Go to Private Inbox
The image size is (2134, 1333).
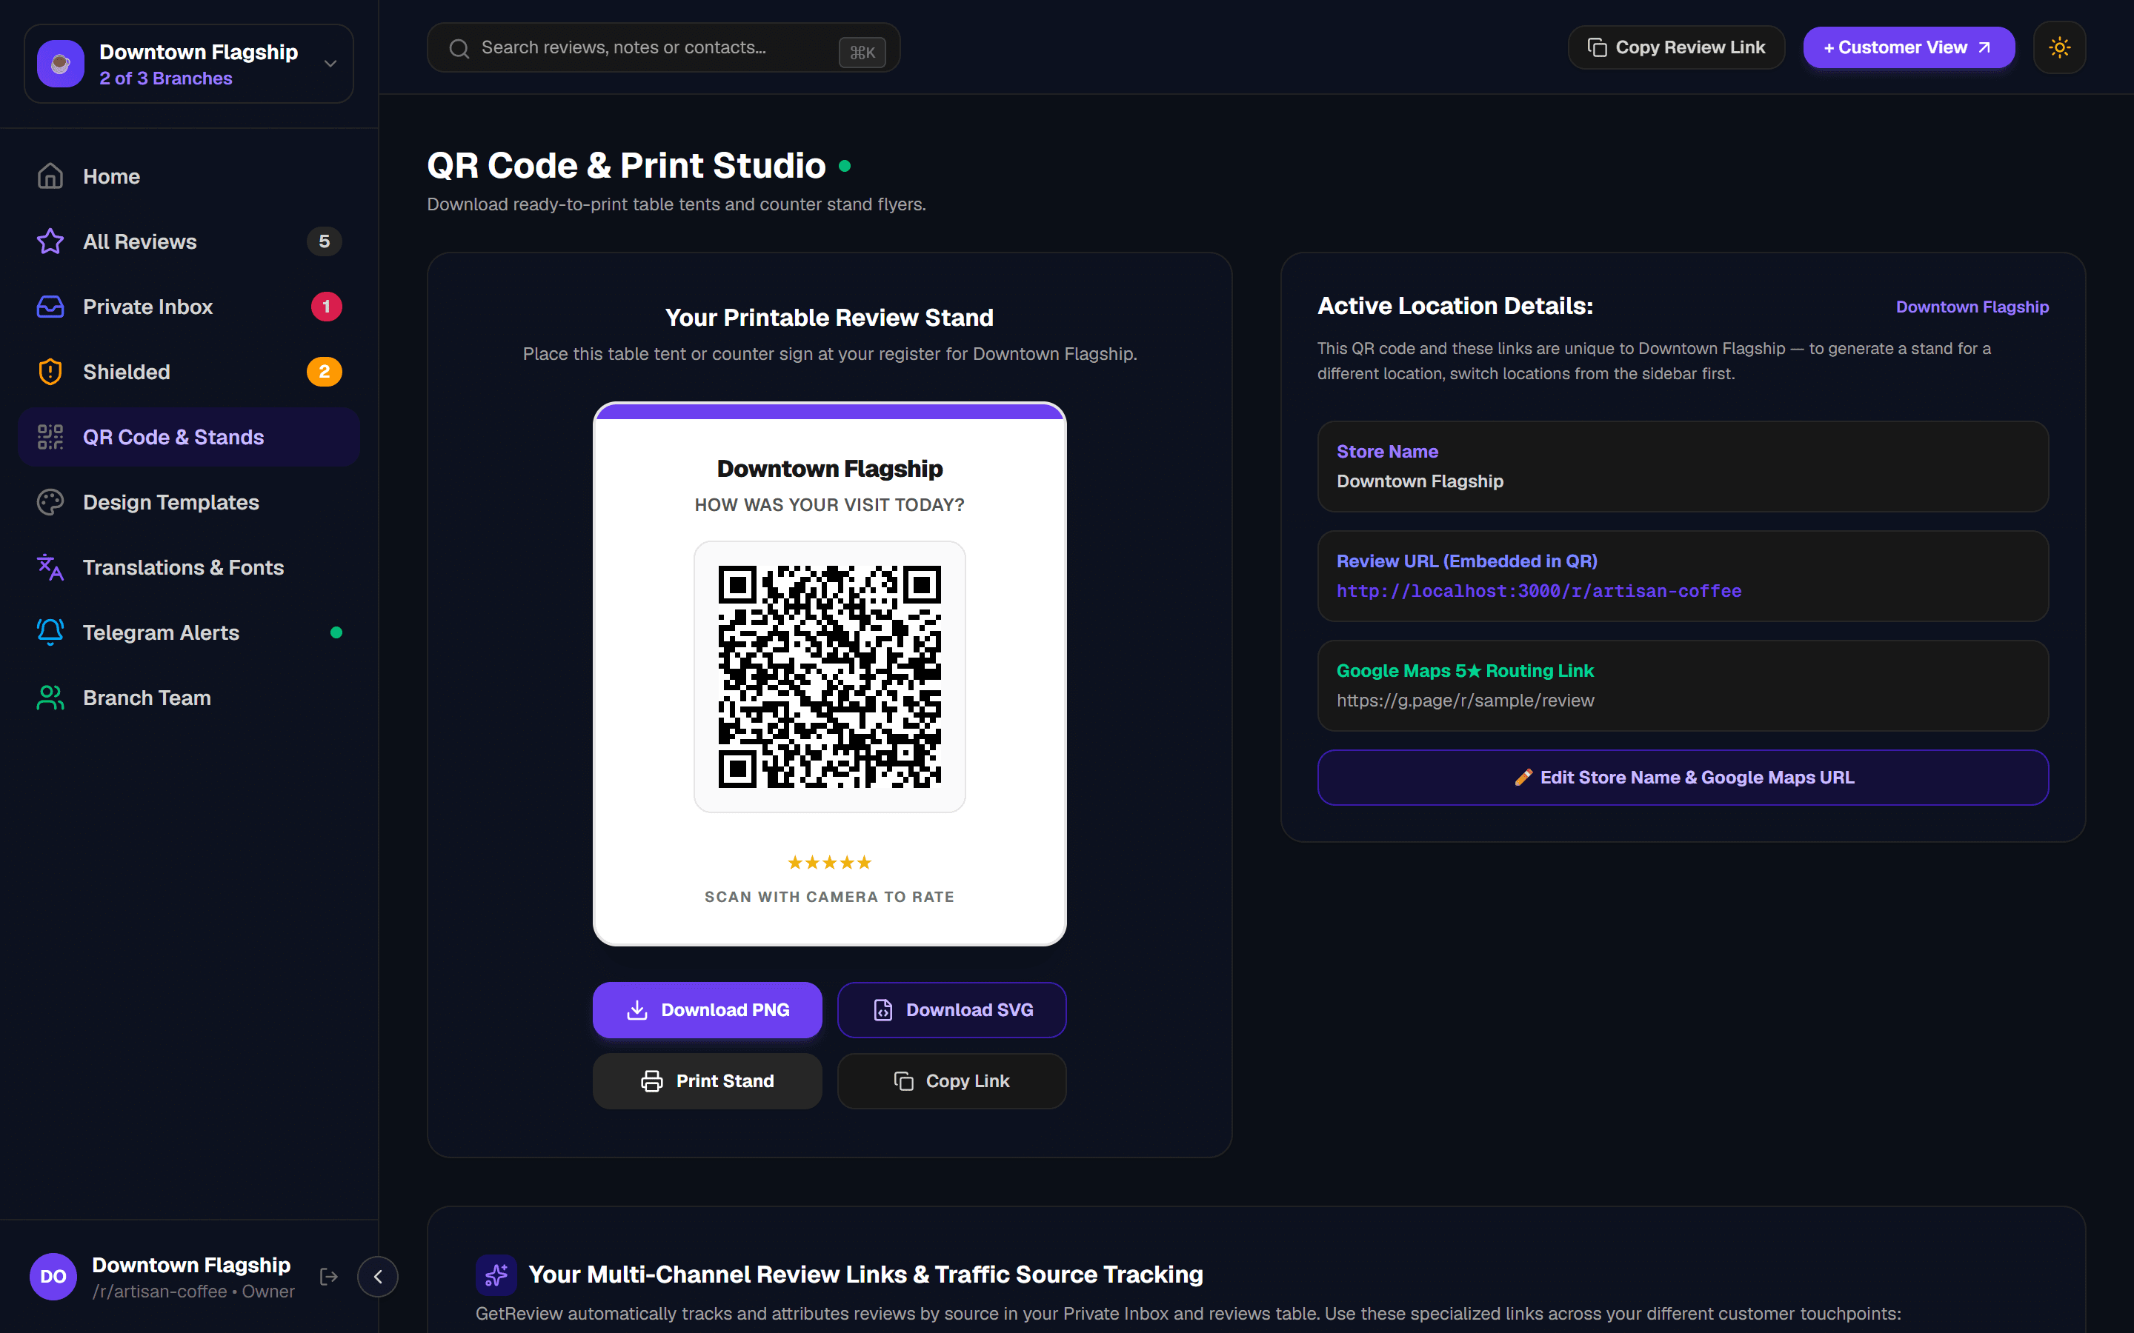189,307
